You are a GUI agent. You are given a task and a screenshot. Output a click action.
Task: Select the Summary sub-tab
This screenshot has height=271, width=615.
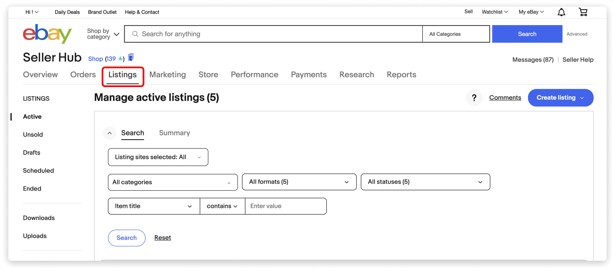175,133
